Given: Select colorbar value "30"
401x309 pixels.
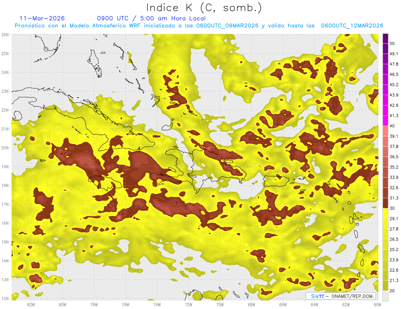Looking at the screenshot, I should tap(392, 208).
